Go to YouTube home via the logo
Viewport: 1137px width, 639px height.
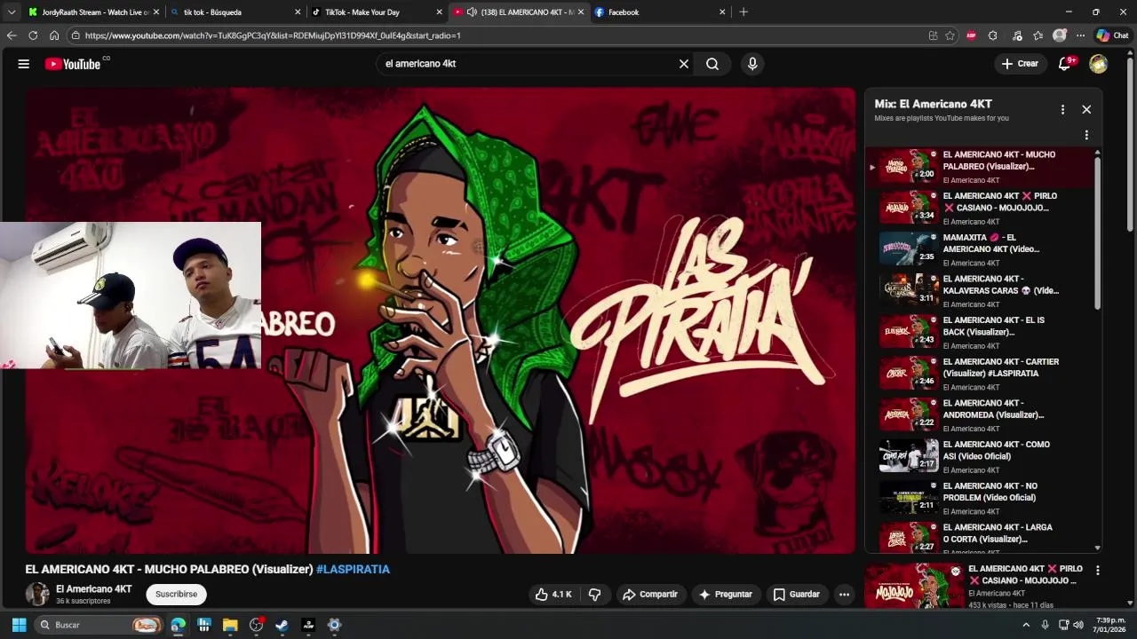click(x=73, y=64)
